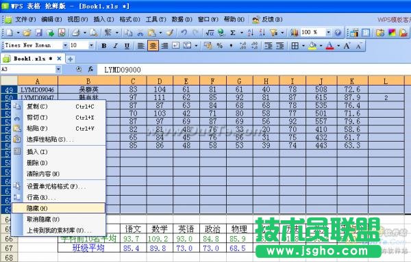Open the chart wizard icon
The height and width of the screenshot is (262, 411).
294,32
